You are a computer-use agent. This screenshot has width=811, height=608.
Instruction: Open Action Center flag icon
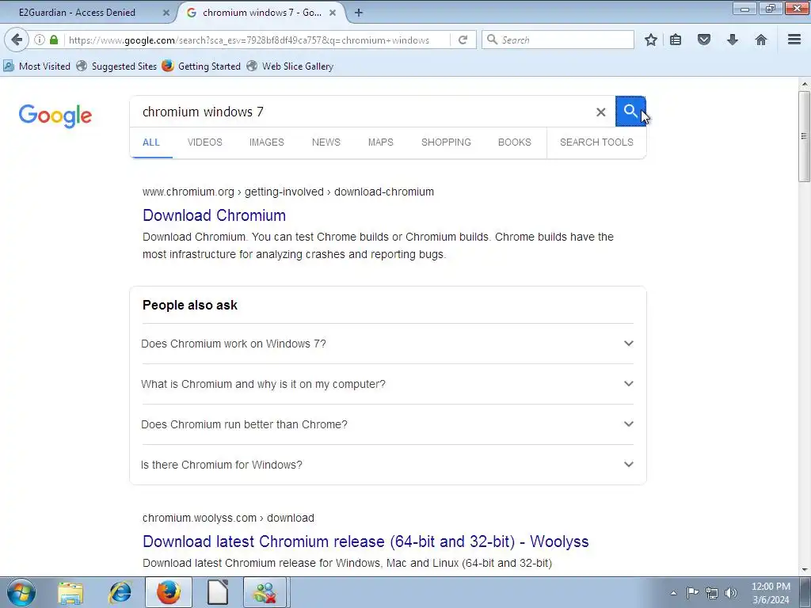click(692, 592)
